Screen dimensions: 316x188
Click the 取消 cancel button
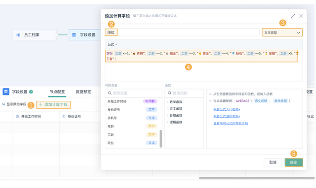pos(273,162)
